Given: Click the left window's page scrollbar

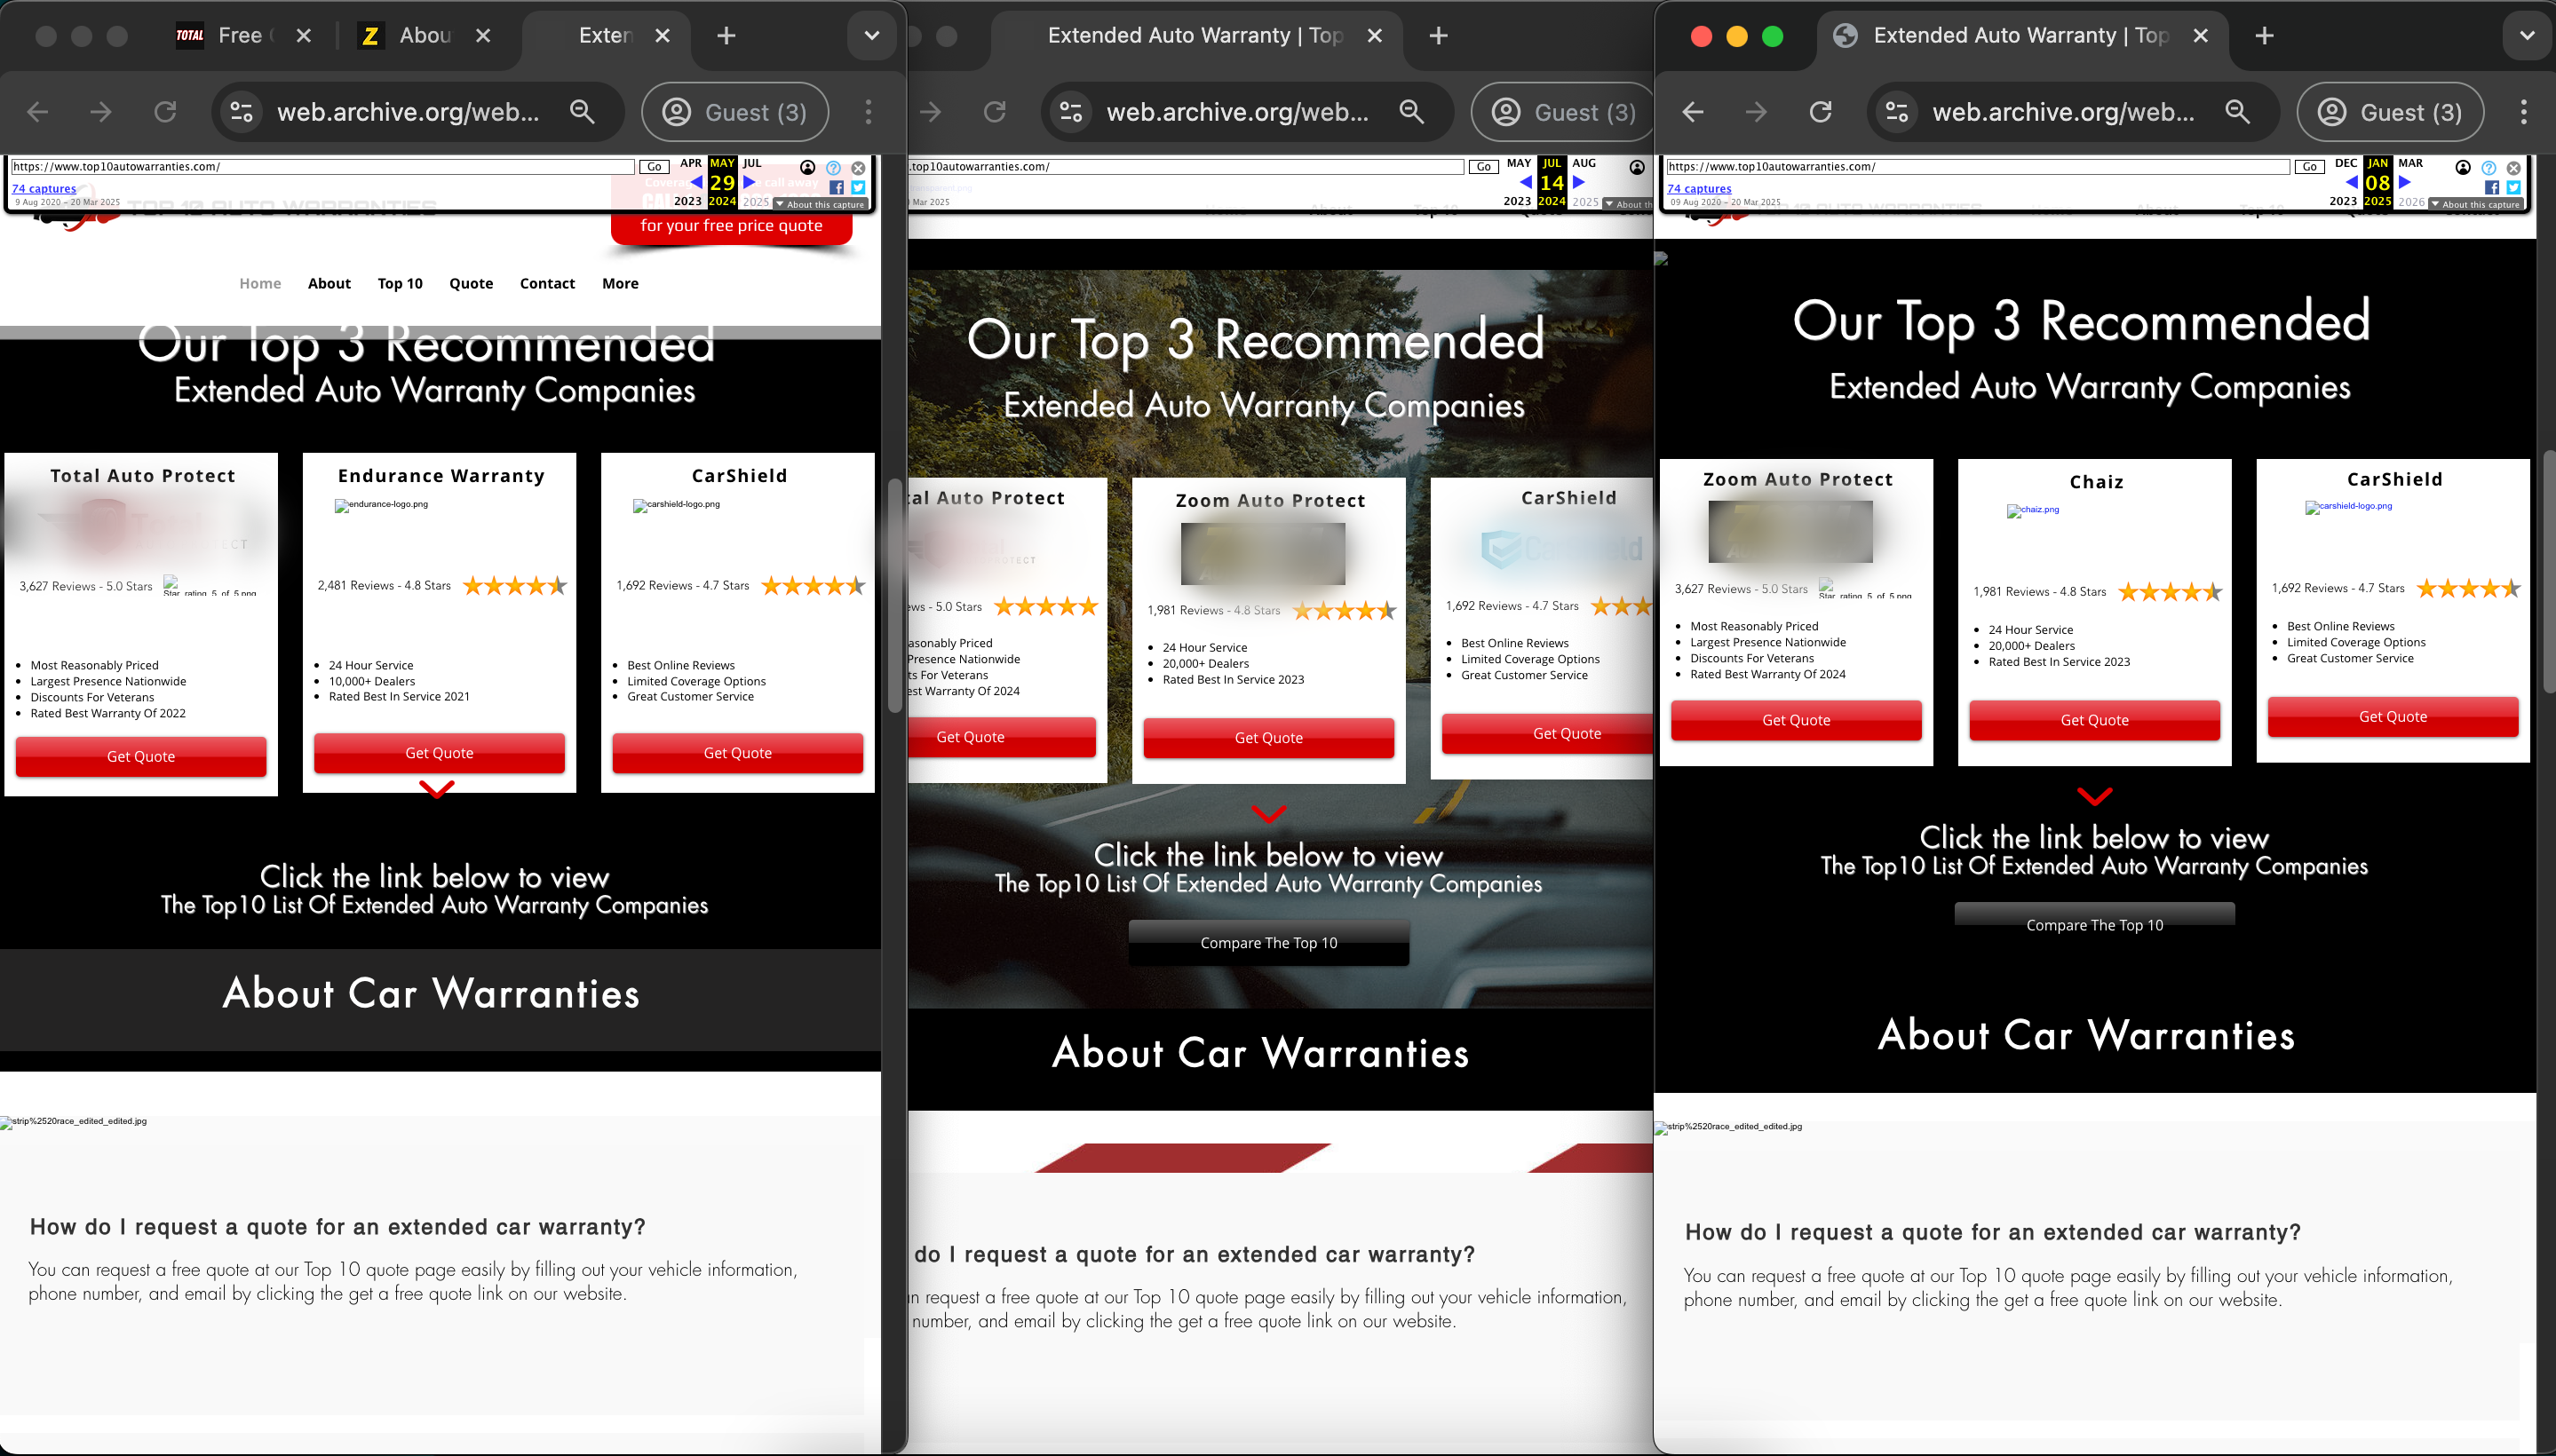Looking at the screenshot, I should 894,597.
